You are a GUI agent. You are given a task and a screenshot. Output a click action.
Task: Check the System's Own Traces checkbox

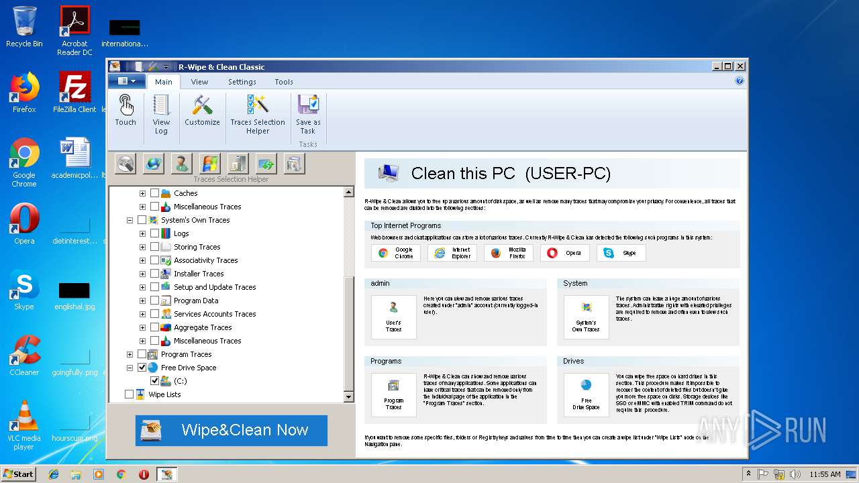point(142,220)
